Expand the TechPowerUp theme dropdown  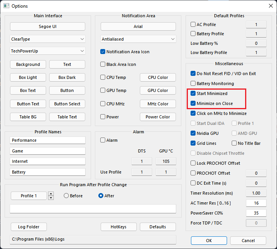(48, 51)
